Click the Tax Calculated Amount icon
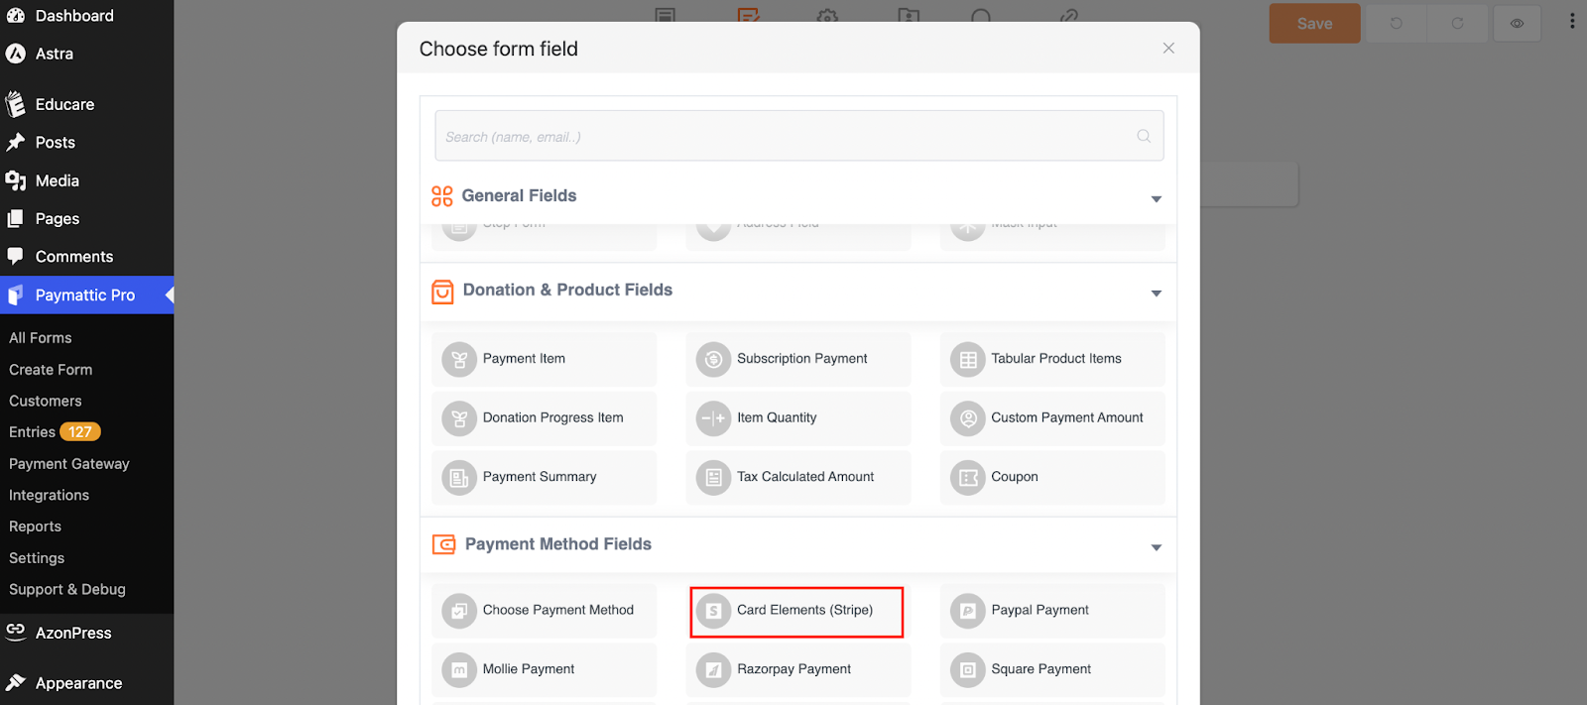 point(713,478)
